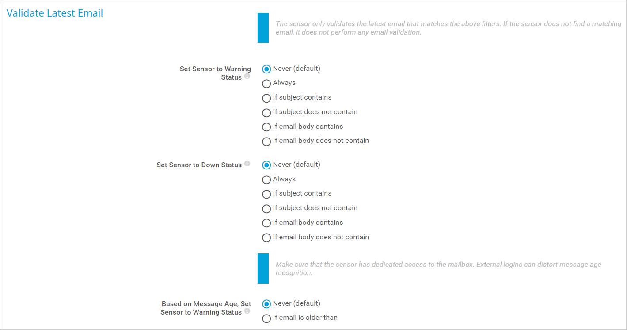Click the Set Sensor to Down Status label
Viewport: 627px width, 330px height.
coord(199,165)
